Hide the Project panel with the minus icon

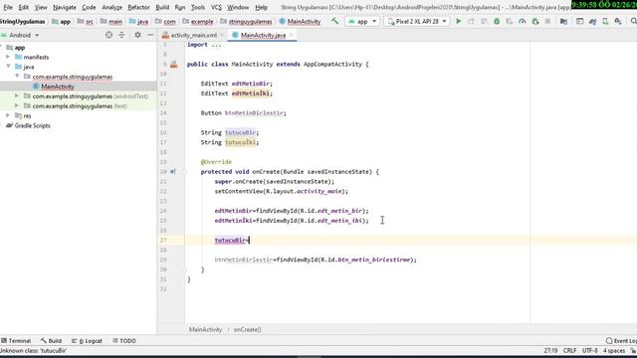(150, 35)
